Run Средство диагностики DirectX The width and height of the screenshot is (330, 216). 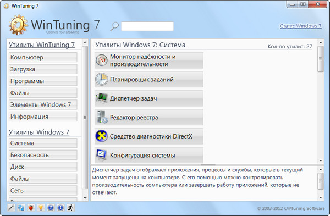pyautogui.click(x=149, y=136)
